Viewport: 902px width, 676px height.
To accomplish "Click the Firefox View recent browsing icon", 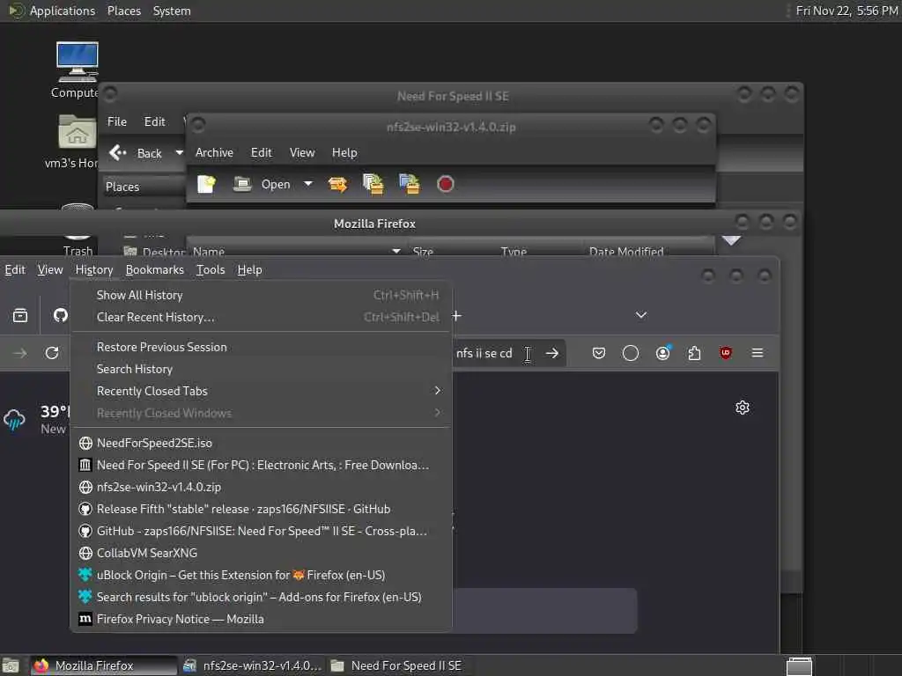I will [x=20, y=315].
